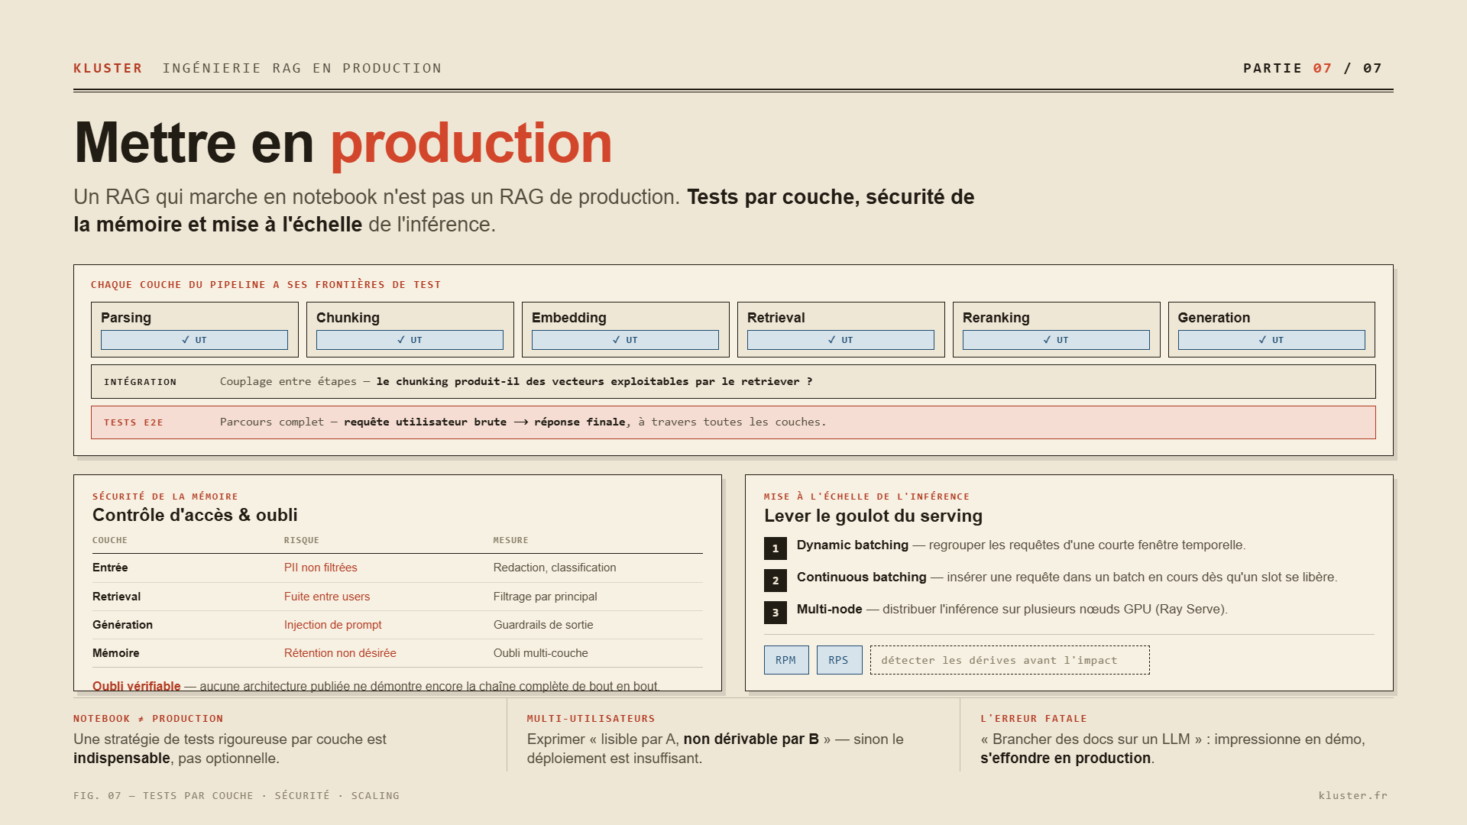Viewport: 1467px width, 825px height.
Task: Click the PARTIE 07 / 07 page indicator
Action: click(1312, 68)
